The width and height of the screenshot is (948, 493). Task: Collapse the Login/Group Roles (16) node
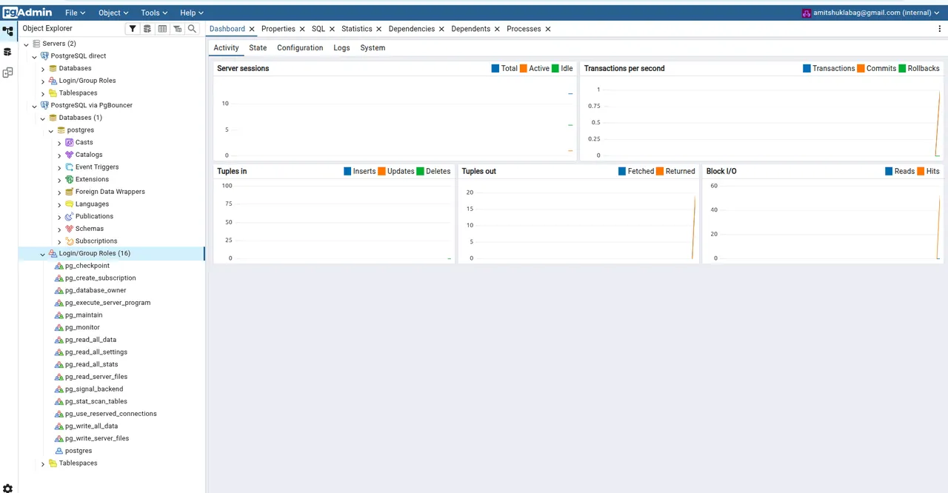43,254
